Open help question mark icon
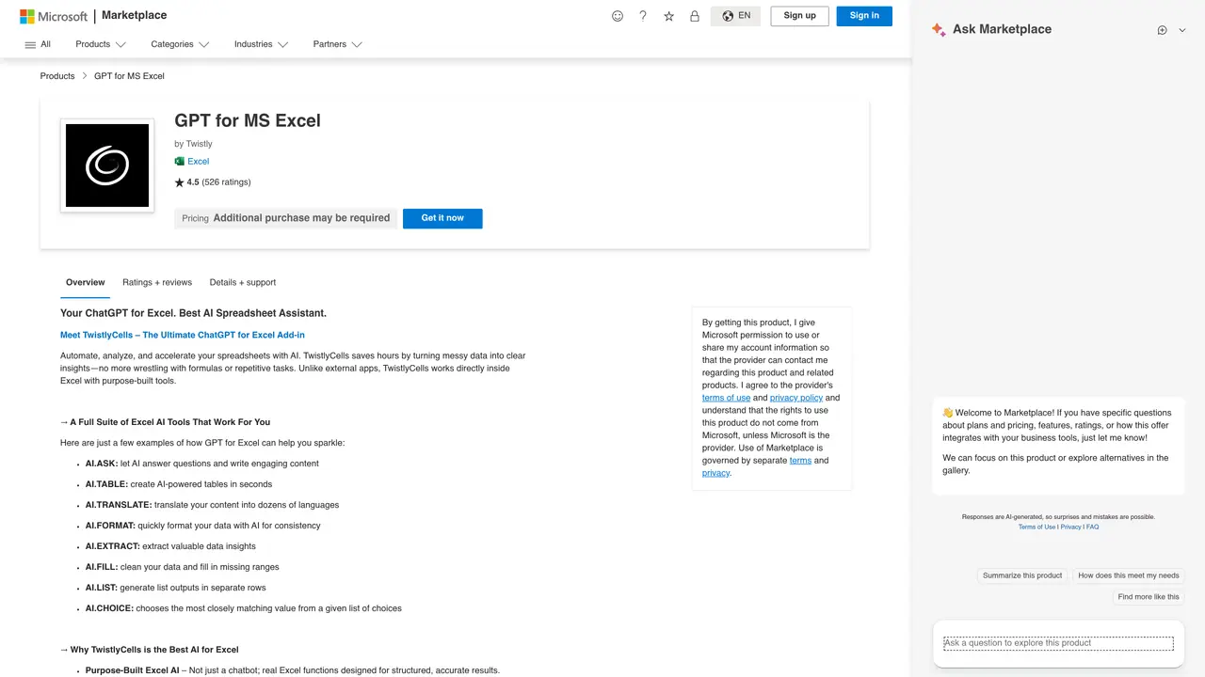This screenshot has height=677, width=1205. pyautogui.click(x=643, y=16)
